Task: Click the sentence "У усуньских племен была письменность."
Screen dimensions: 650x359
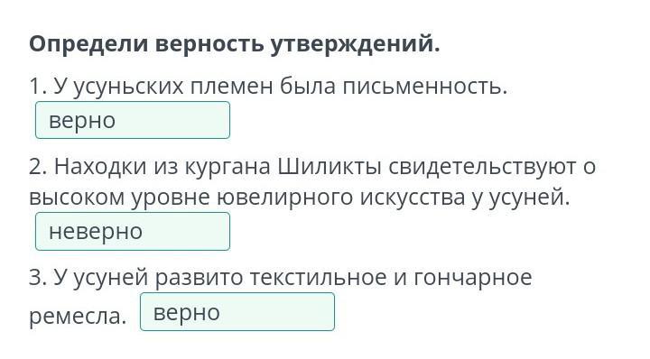Action: coord(281,87)
